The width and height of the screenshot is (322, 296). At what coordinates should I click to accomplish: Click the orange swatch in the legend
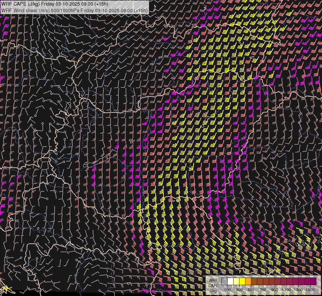248,281
